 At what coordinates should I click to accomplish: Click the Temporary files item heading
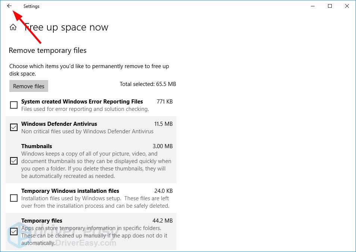[42, 221]
